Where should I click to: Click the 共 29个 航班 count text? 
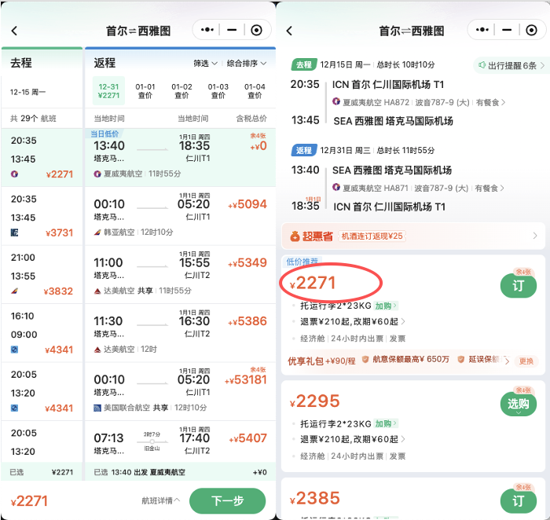point(33,119)
